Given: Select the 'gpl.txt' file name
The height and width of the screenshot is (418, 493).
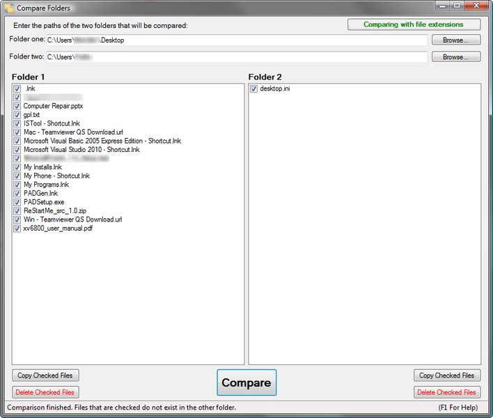Looking at the screenshot, I should click(x=31, y=115).
